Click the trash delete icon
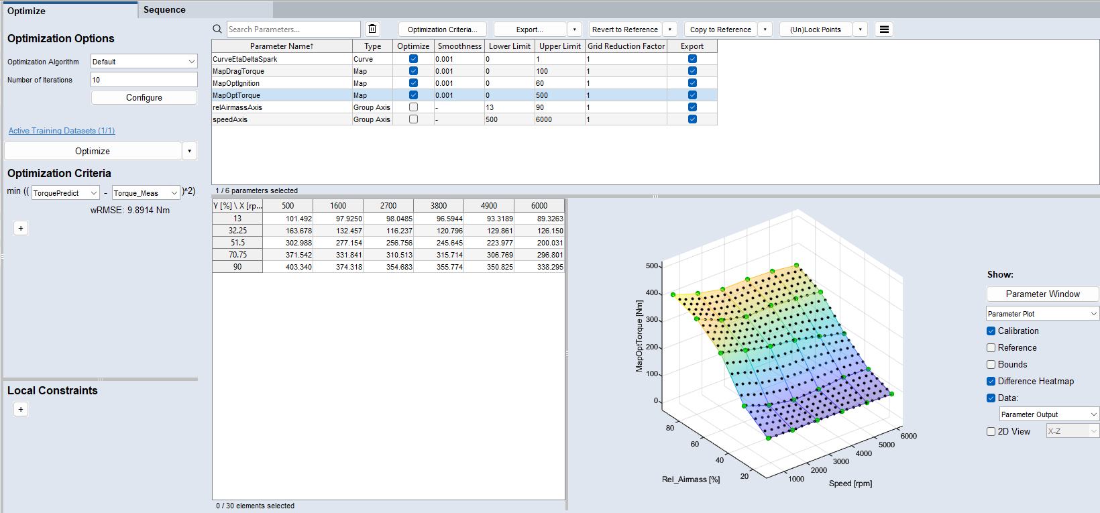Screen dimensions: 1100x513 [372, 29]
